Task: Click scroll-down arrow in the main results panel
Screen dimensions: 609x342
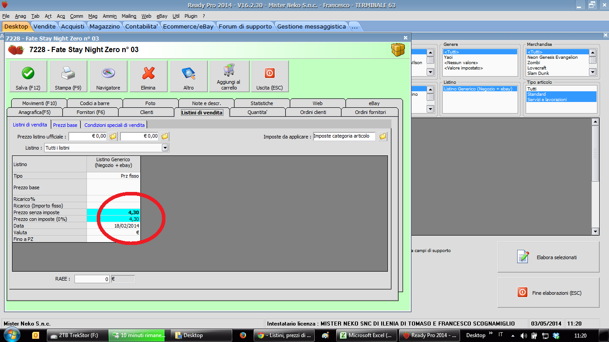Action: click(595, 232)
